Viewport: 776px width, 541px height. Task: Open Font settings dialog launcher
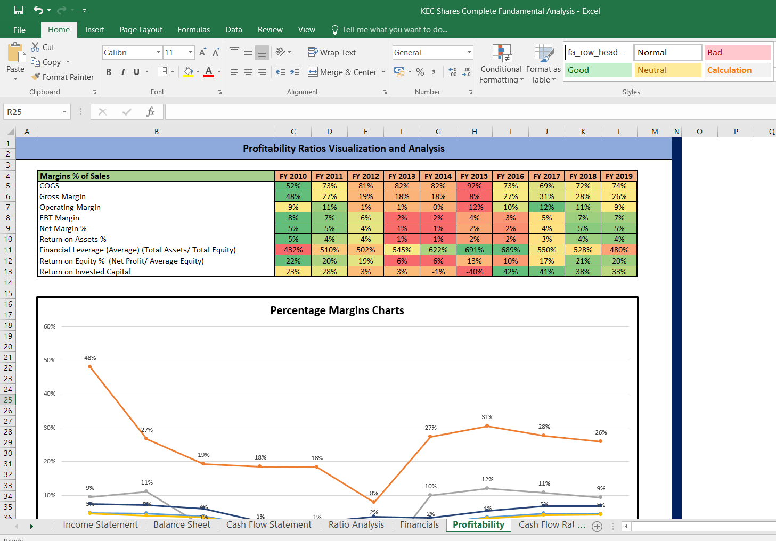pyautogui.click(x=219, y=92)
